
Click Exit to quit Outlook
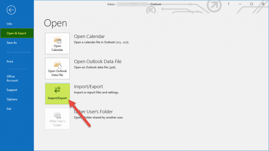click(9, 109)
